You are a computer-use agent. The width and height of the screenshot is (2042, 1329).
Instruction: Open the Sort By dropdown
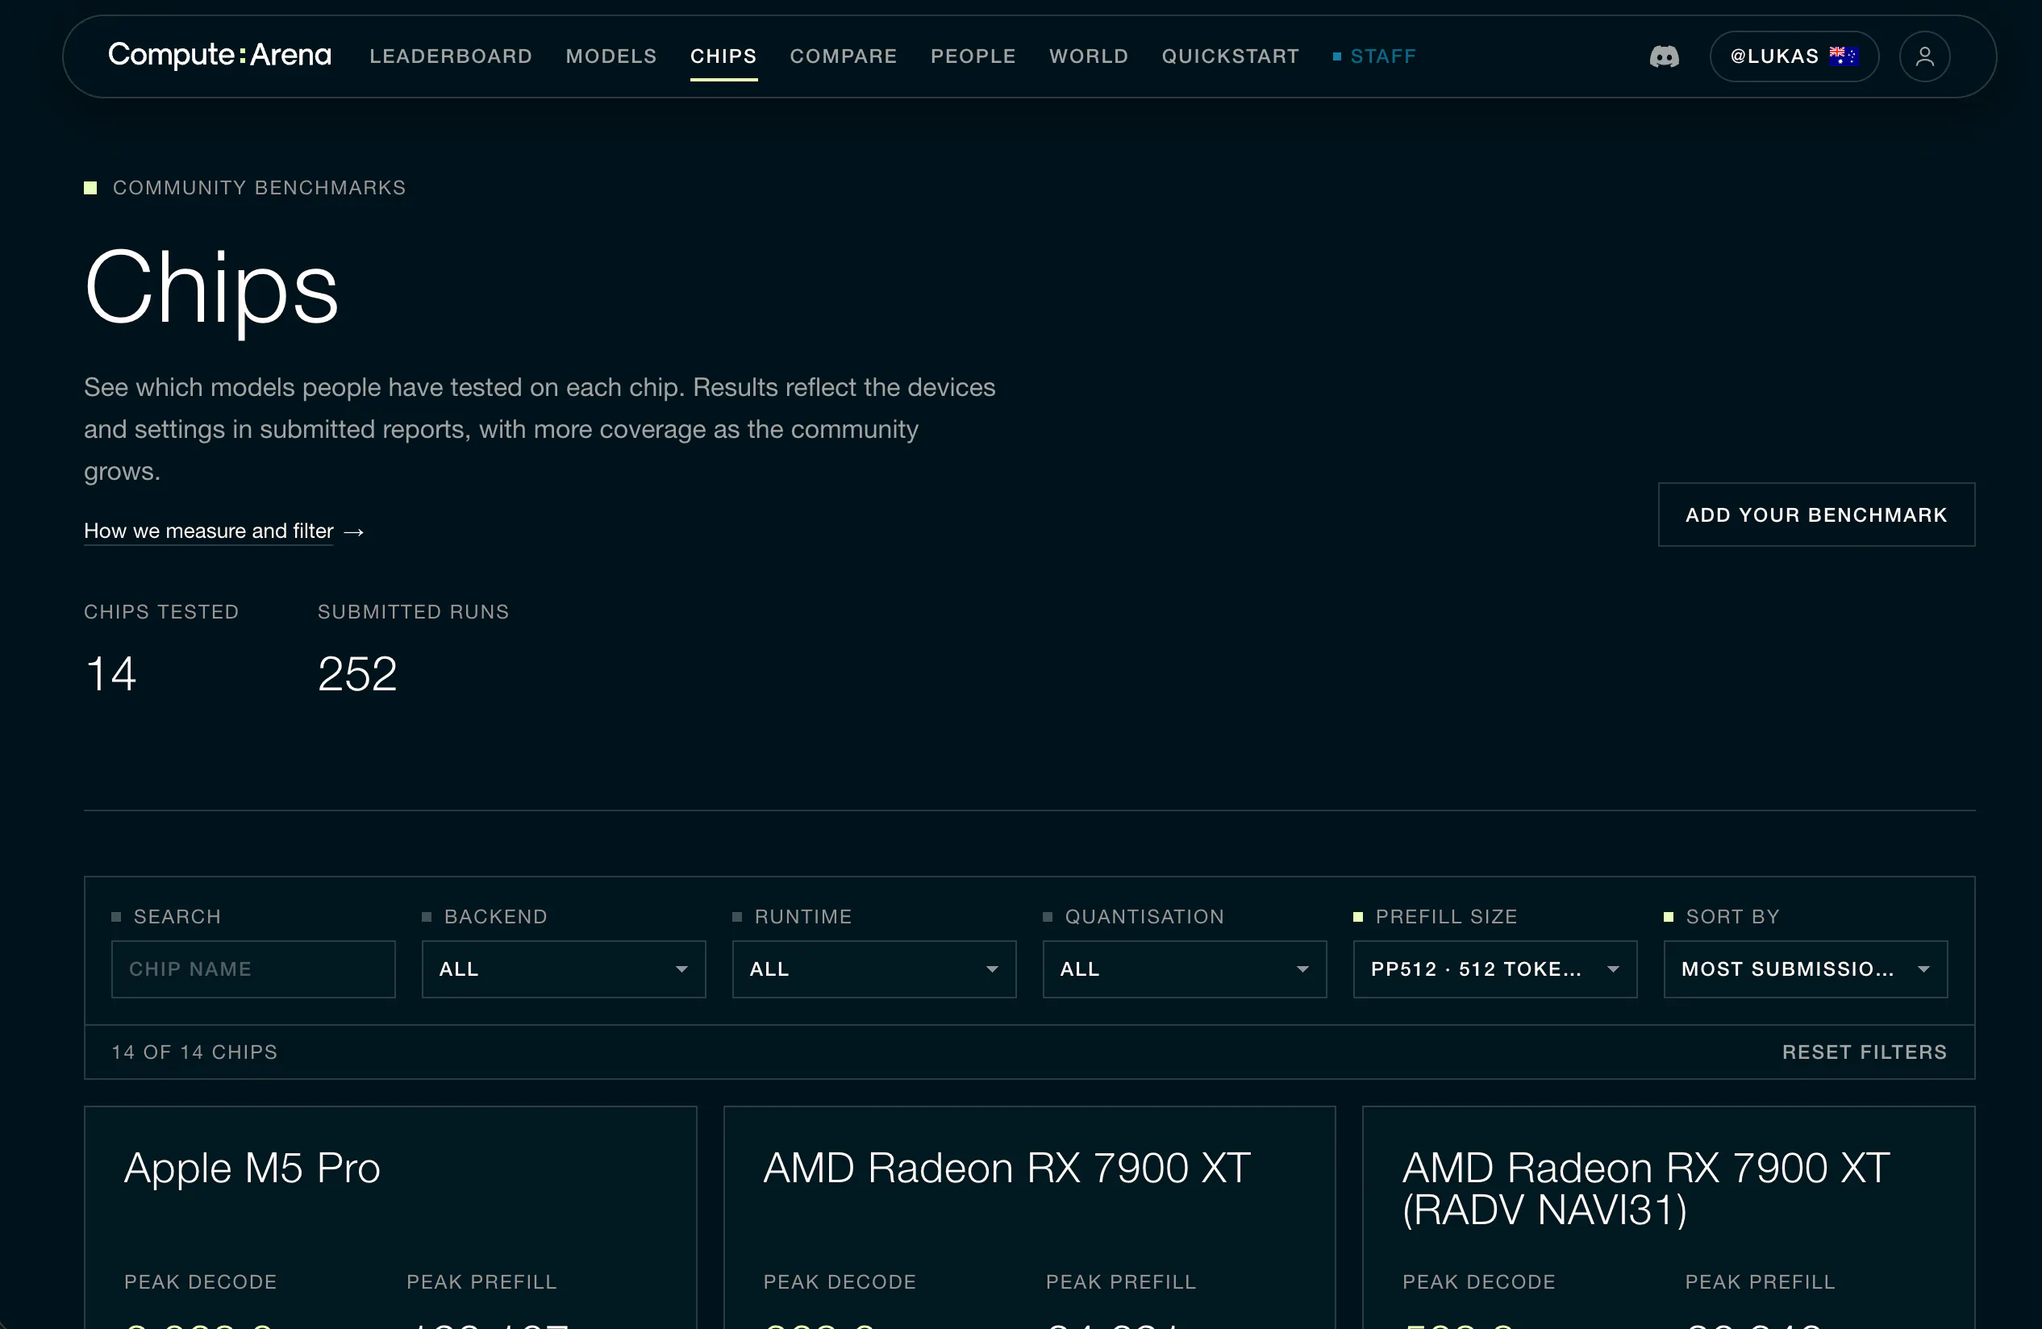(1806, 969)
